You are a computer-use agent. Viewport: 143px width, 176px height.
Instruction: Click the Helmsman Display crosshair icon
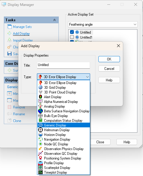(40, 130)
